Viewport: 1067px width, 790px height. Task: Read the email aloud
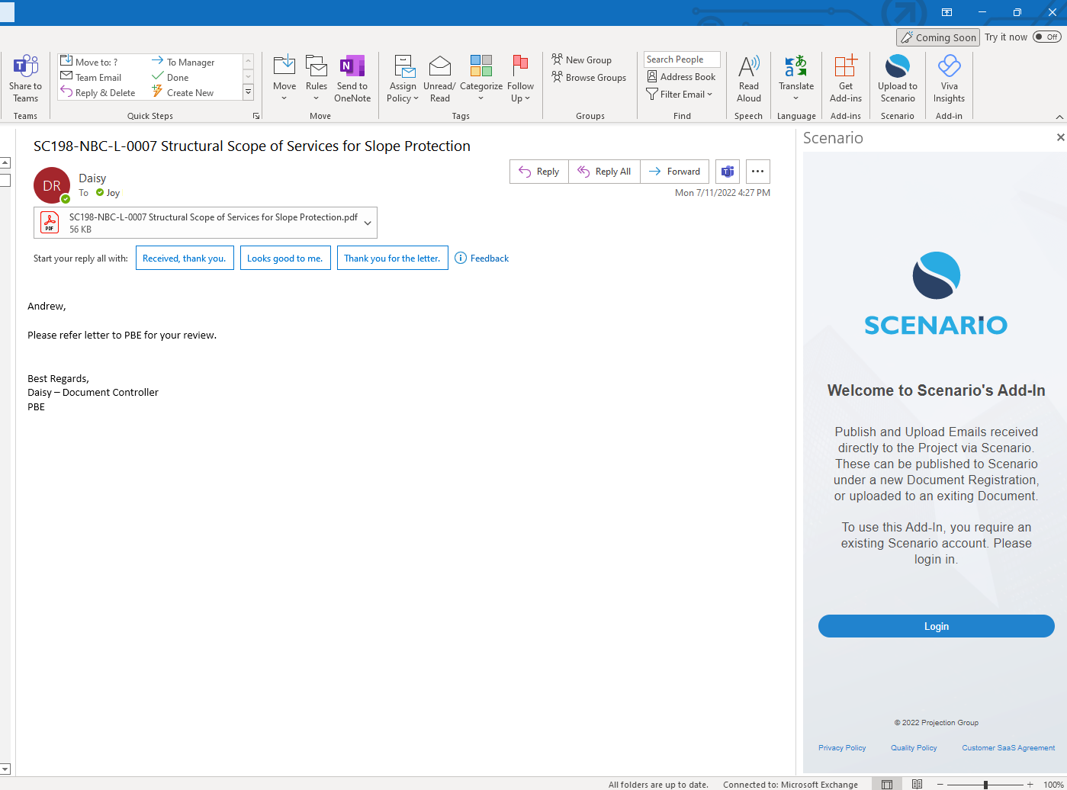click(748, 76)
